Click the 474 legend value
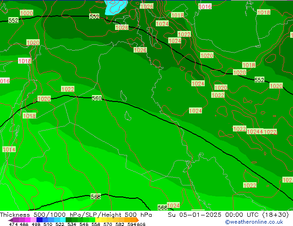Screen dimensions: 293x226 14,224
